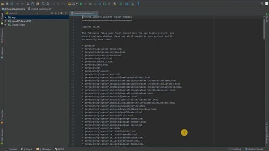The image size is (269, 151).
Task: Click the blue Profile gauge icon
Action: pyautogui.click(x=100, y=4)
